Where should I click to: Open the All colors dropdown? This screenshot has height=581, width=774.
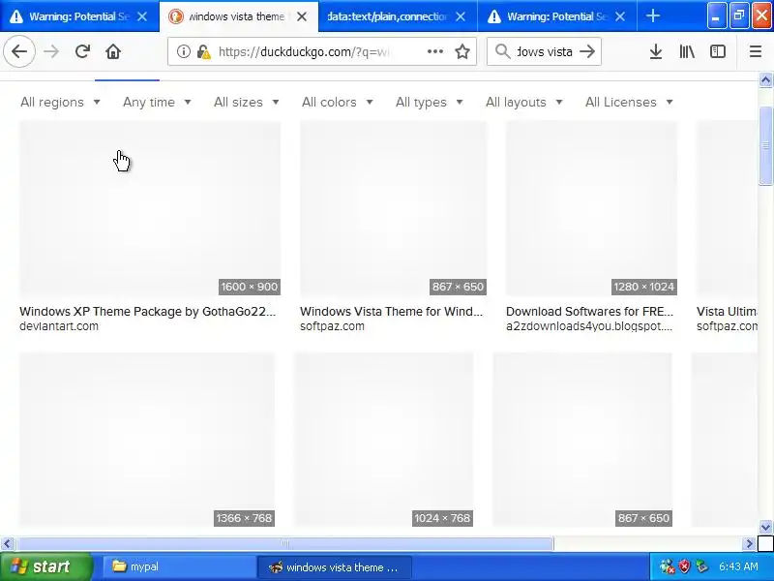coord(337,102)
